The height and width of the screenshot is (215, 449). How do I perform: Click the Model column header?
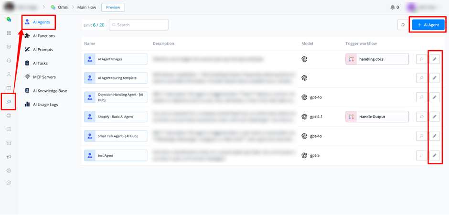point(307,44)
